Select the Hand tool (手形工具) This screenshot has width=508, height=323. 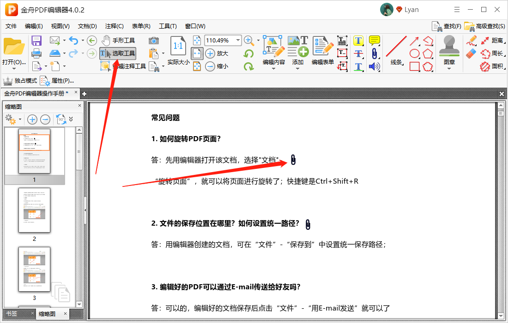coord(118,41)
